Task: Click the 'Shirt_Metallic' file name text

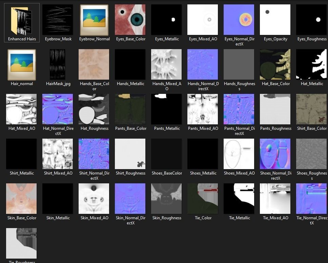Action: 22,173
